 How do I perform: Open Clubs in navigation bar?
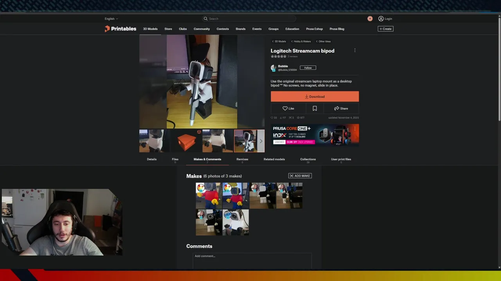[183, 29]
